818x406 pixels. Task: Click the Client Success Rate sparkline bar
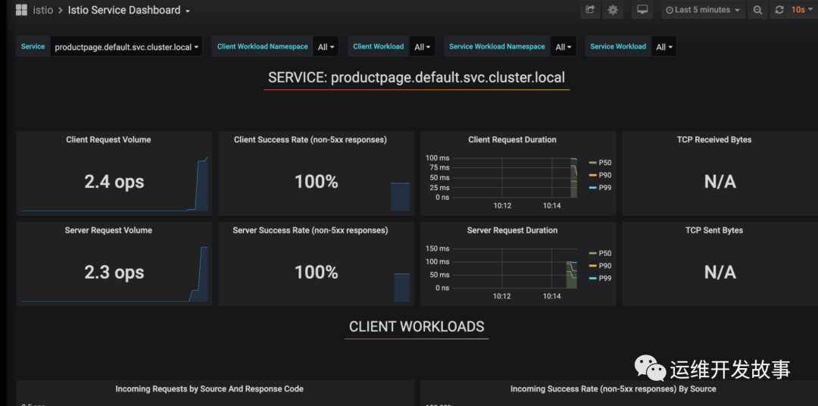pyautogui.click(x=400, y=197)
